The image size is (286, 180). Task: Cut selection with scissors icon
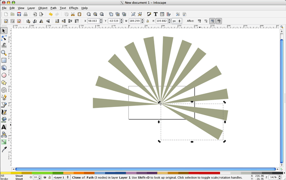click(x=73, y=14)
